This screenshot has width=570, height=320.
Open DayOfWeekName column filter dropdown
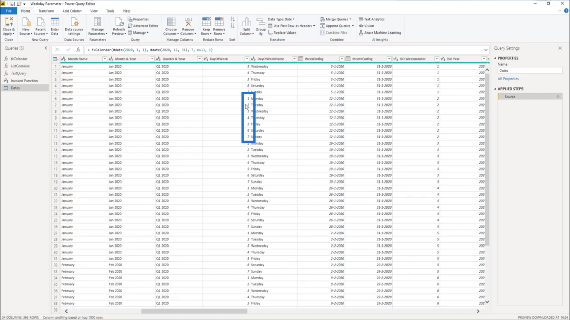click(x=294, y=59)
